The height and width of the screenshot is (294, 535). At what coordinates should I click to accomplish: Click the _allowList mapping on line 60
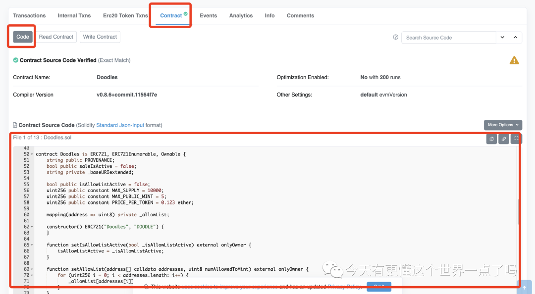108,215
